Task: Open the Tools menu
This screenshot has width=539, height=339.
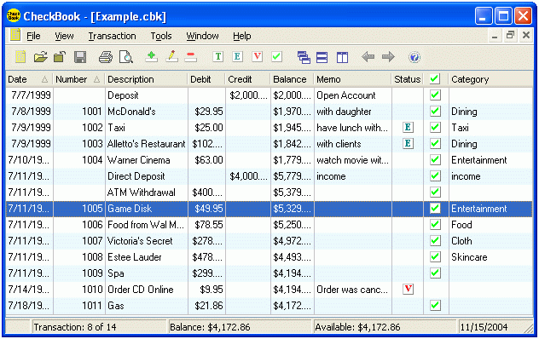Action: [161, 36]
